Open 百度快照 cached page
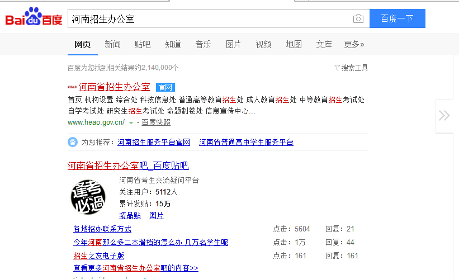Viewport: 459px width, 279px height. tap(156, 122)
